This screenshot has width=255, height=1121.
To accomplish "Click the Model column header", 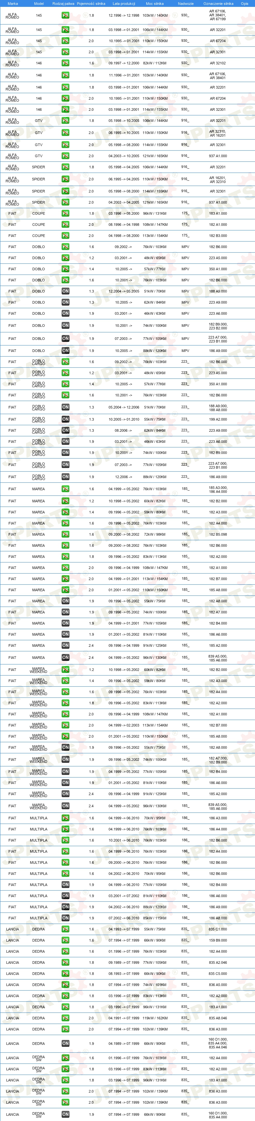I will (x=39, y=4).
